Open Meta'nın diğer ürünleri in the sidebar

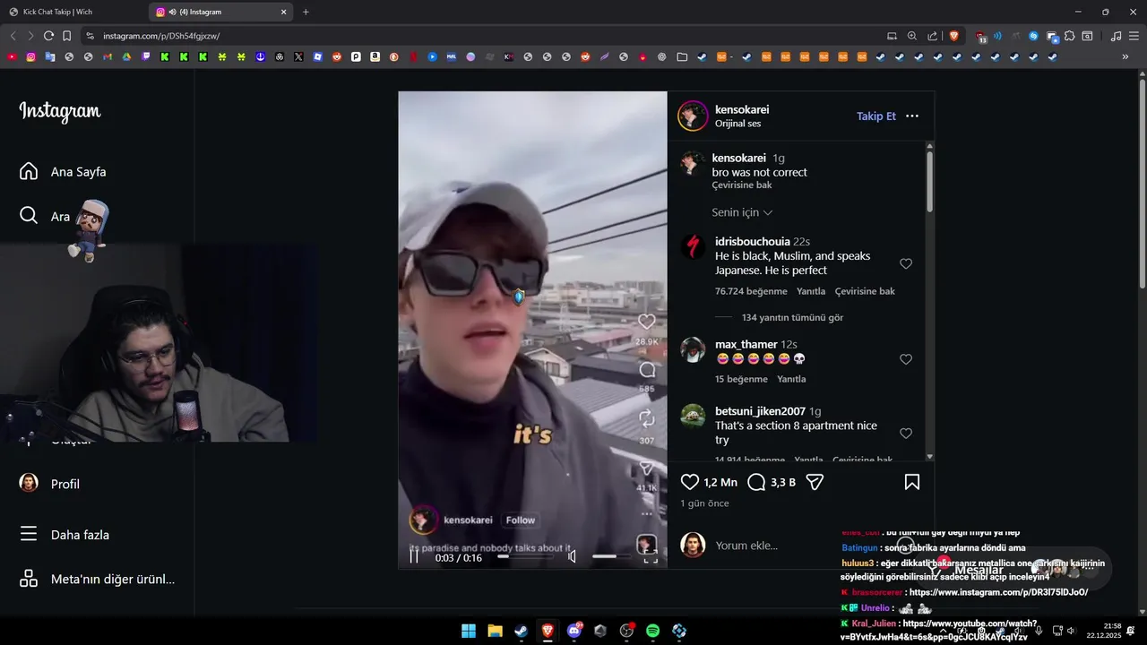pos(97,579)
